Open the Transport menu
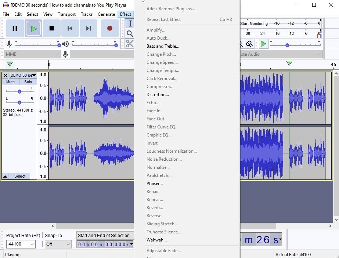 click(66, 14)
